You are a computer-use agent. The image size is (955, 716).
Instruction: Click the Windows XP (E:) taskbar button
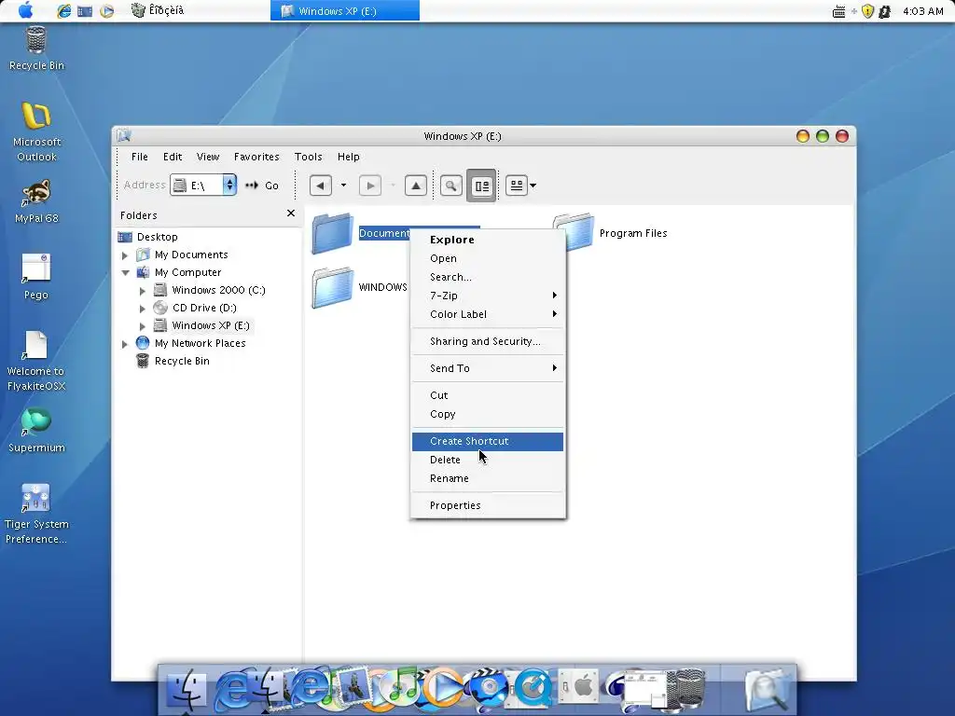pyautogui.click(x=345, y=11)
